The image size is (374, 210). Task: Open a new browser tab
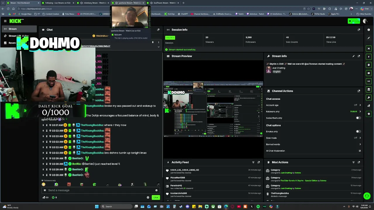(x=183, y=3)
